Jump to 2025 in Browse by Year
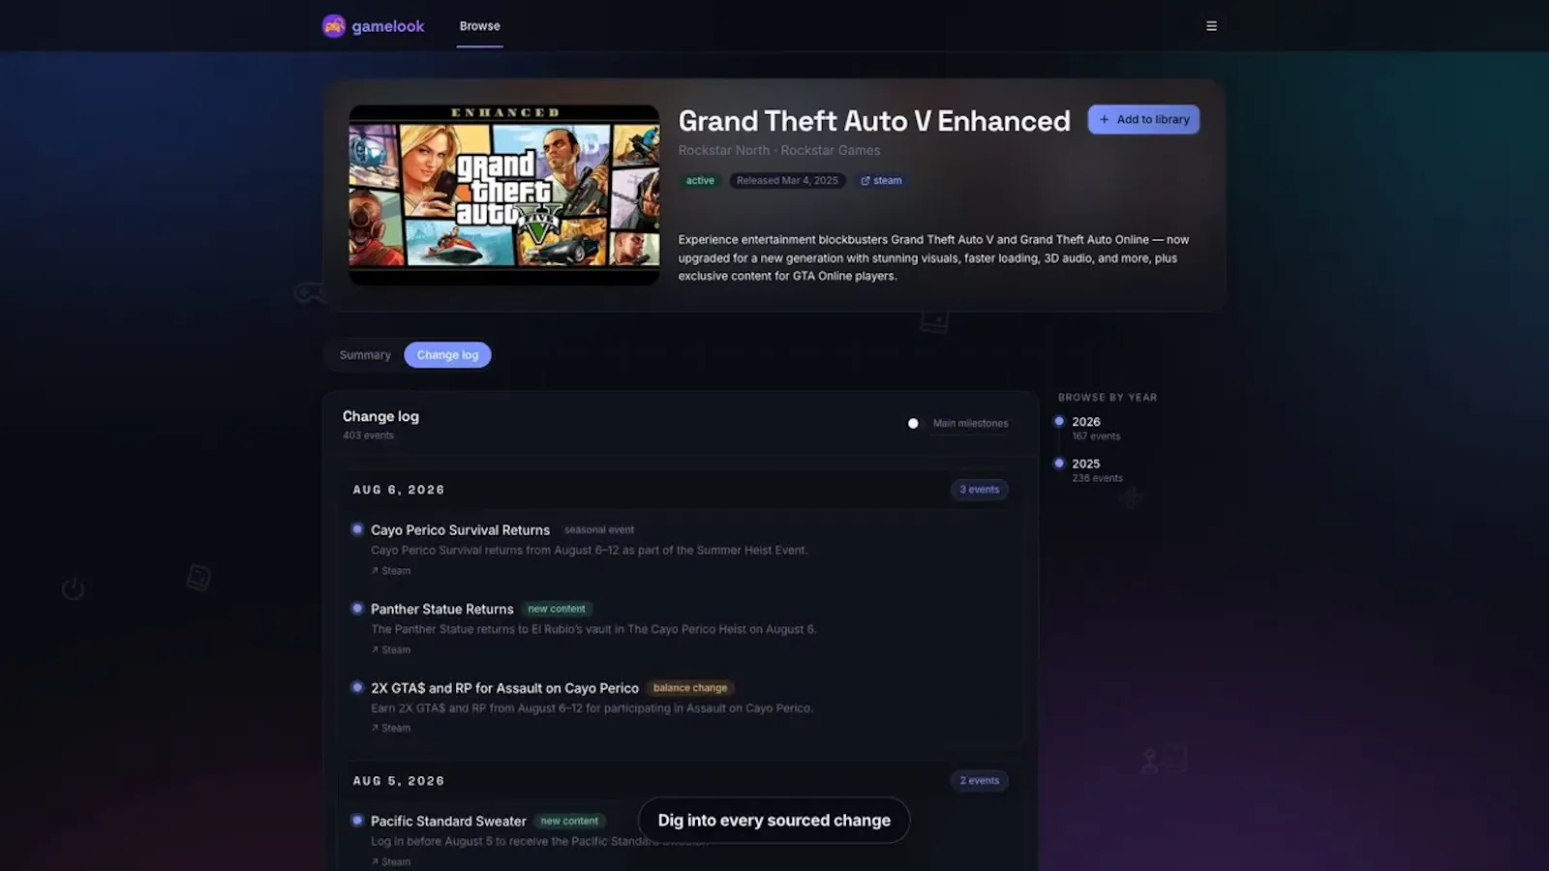The image size is (1549, 871). click(1086, 464)
